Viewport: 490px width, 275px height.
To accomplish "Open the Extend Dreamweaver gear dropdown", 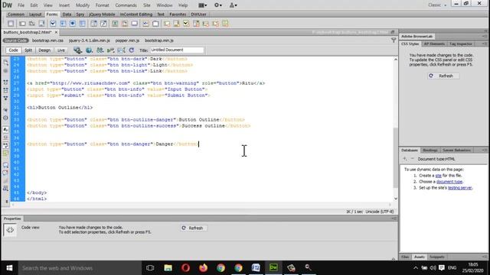I will click(x=217, y=5).
